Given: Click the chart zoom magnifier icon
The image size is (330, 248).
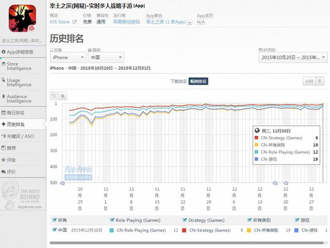Looking at the screenshot, I should tap(63, 96).
